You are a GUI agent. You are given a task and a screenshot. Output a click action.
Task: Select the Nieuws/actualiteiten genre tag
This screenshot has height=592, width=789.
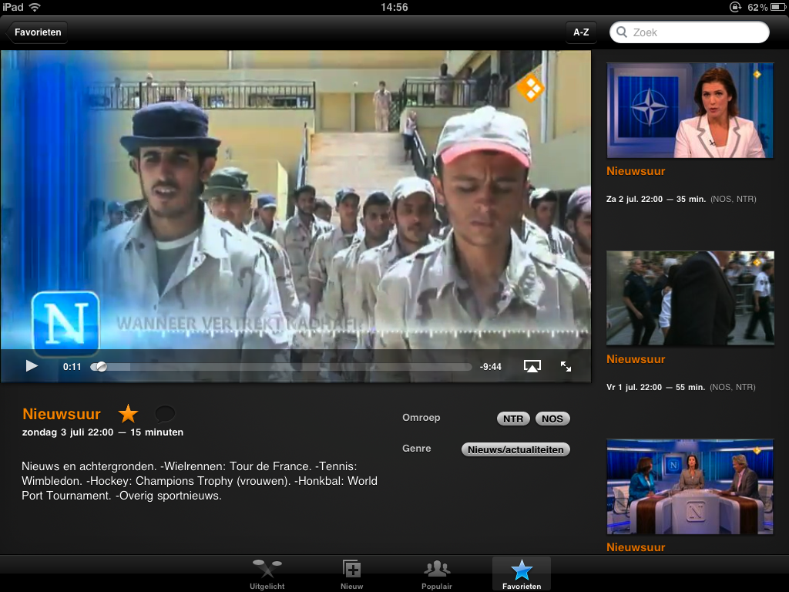[515, 449]
